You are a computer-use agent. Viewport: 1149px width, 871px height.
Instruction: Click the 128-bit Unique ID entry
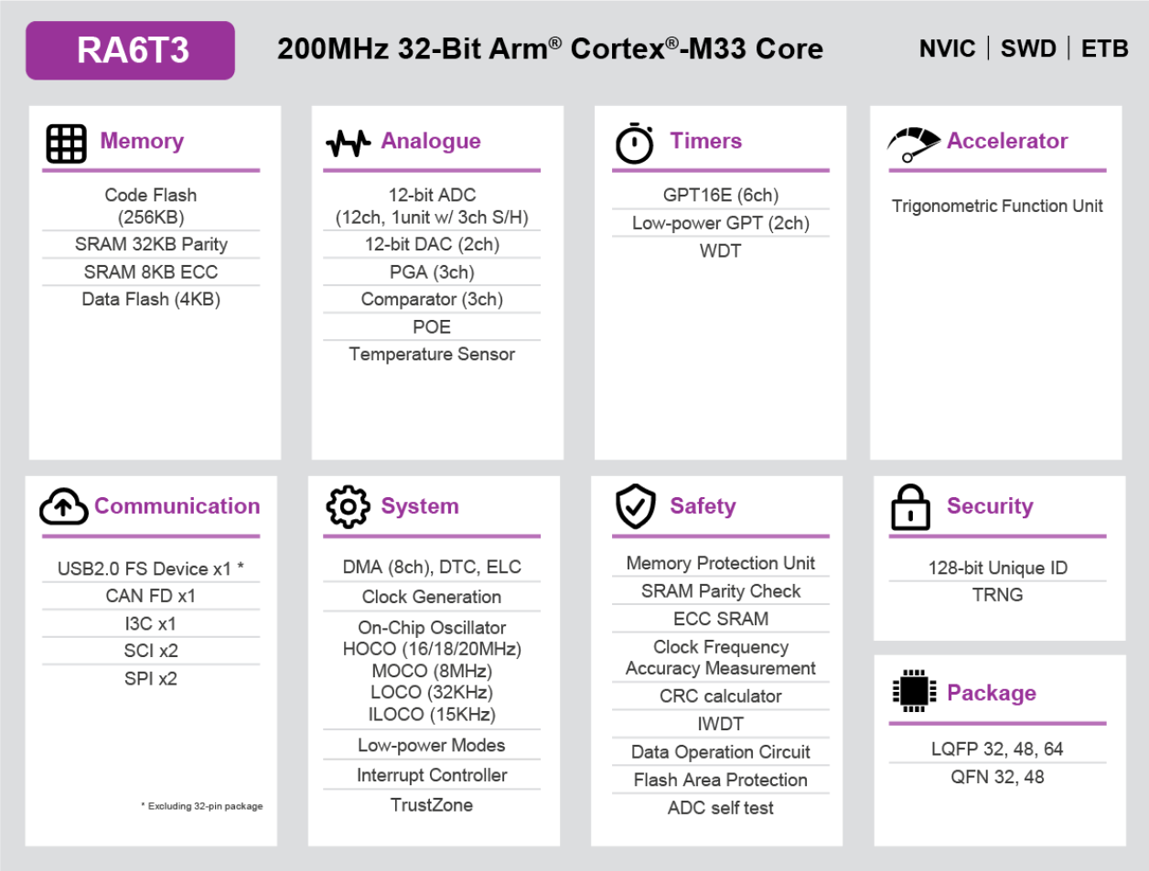coord(997,568)
